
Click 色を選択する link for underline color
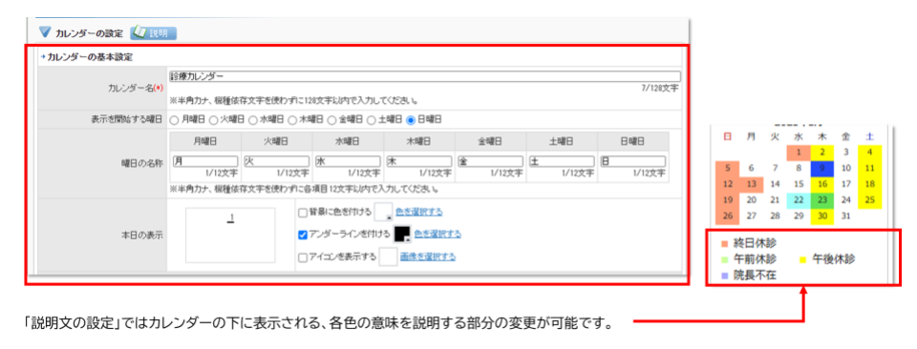coord(437,234)
